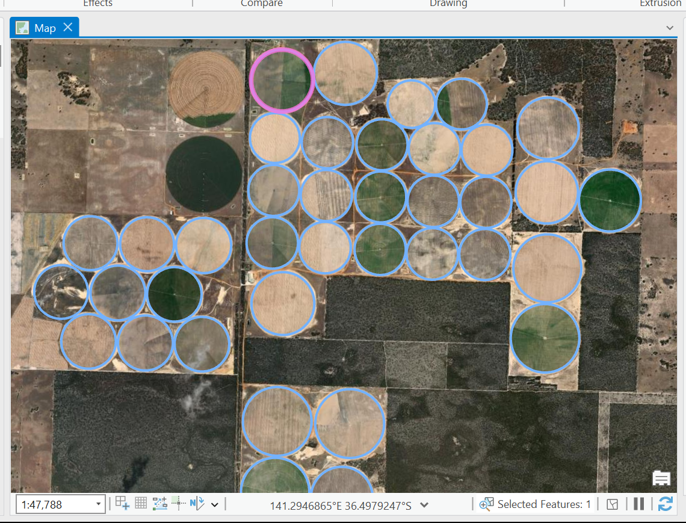Expand the coordinate display options chevron
Screen dimensions: 686x523
pyautogui.click(x=424, y=506)
